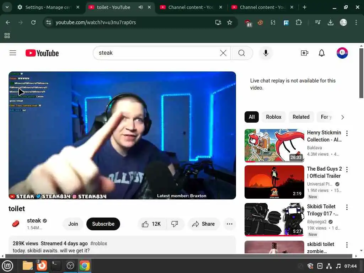Open browser downloads
Image resolution: width=364 pixels, height=273 pixels.
330,22
